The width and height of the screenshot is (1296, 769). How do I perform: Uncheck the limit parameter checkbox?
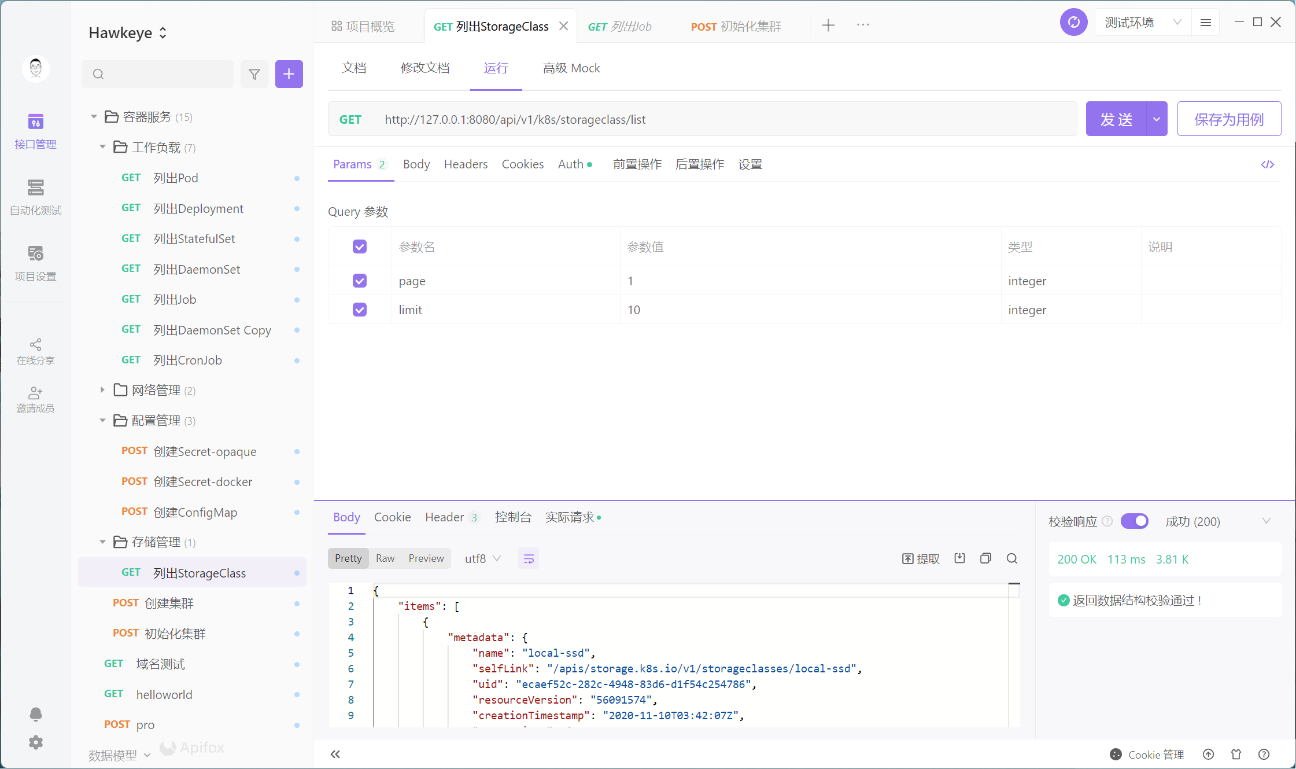[x=360, y=310]
